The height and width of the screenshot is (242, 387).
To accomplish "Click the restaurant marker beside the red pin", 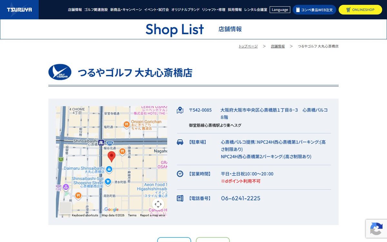I will (122, 151).
